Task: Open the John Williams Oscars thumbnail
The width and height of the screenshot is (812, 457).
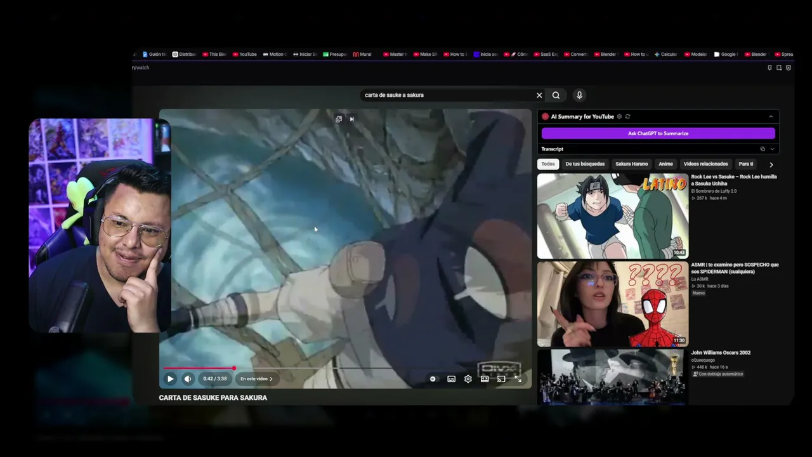Action: click(x=613, y=377)
